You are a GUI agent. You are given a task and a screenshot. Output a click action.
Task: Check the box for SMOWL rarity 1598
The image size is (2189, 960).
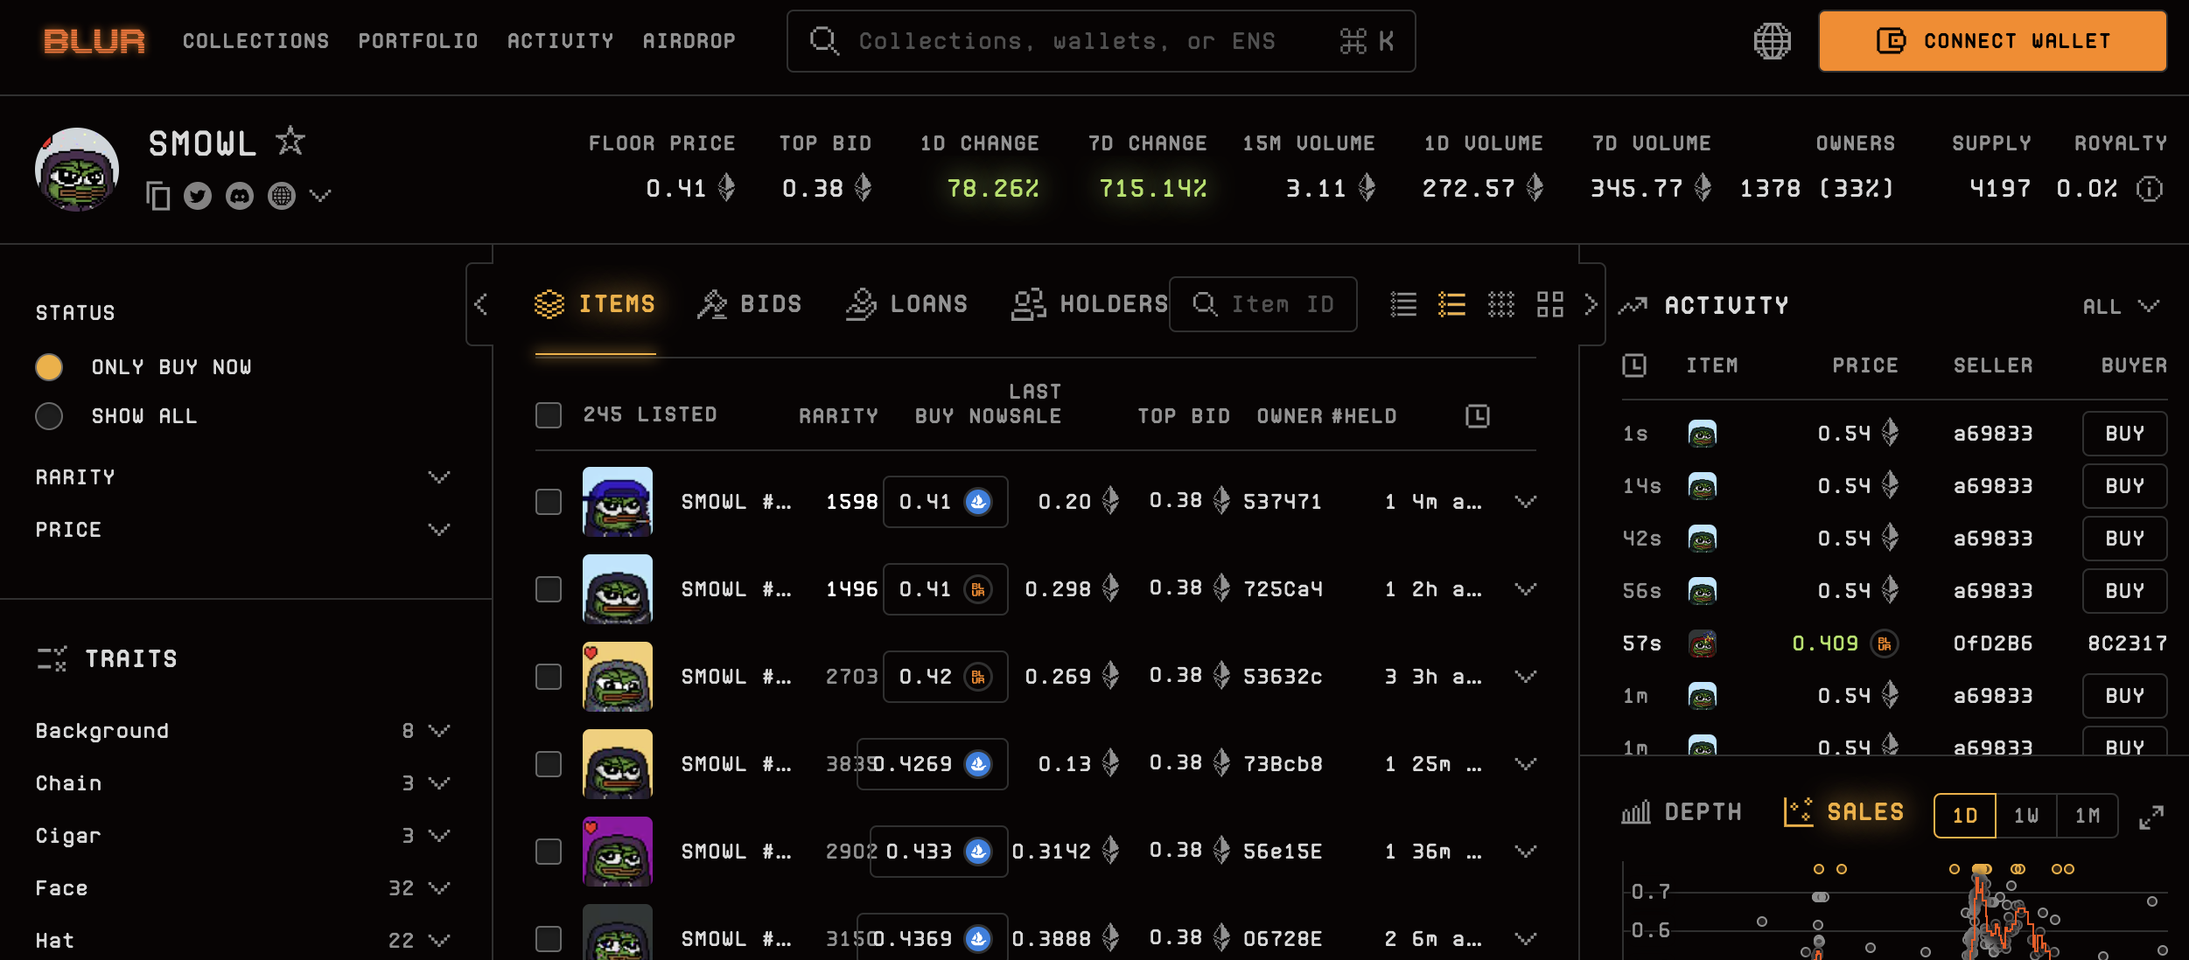(549, 502)
